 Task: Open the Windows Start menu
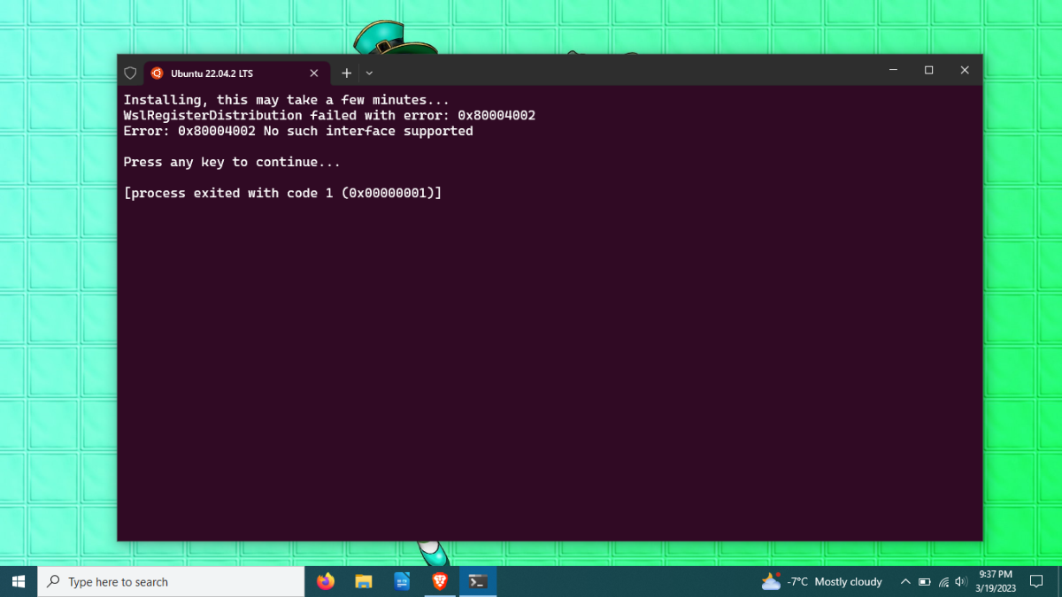tap(19, 581)
